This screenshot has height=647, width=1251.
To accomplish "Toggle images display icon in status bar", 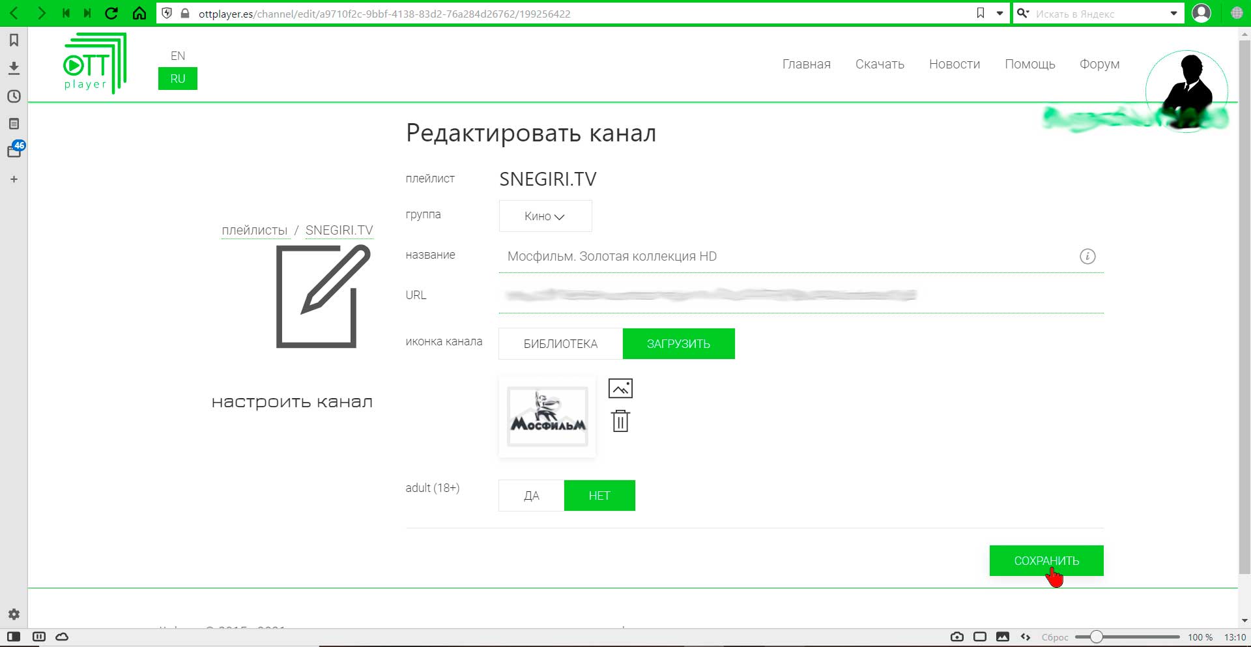I will pos(1003,637).
